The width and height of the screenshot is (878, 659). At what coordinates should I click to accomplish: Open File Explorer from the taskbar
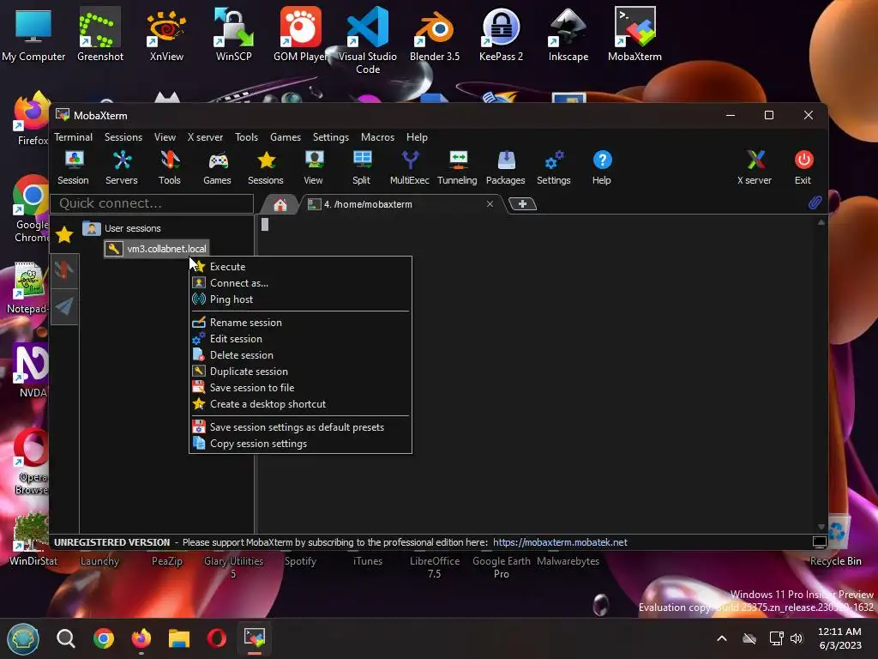coord(179,638)
